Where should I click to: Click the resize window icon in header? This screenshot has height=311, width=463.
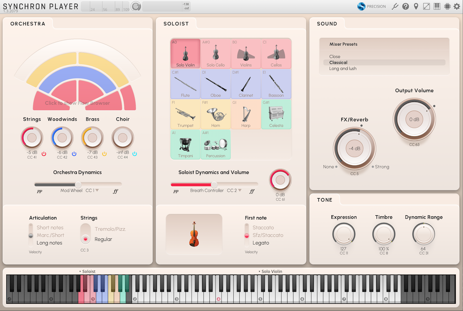pyautogui.click(x=426, y=6)
